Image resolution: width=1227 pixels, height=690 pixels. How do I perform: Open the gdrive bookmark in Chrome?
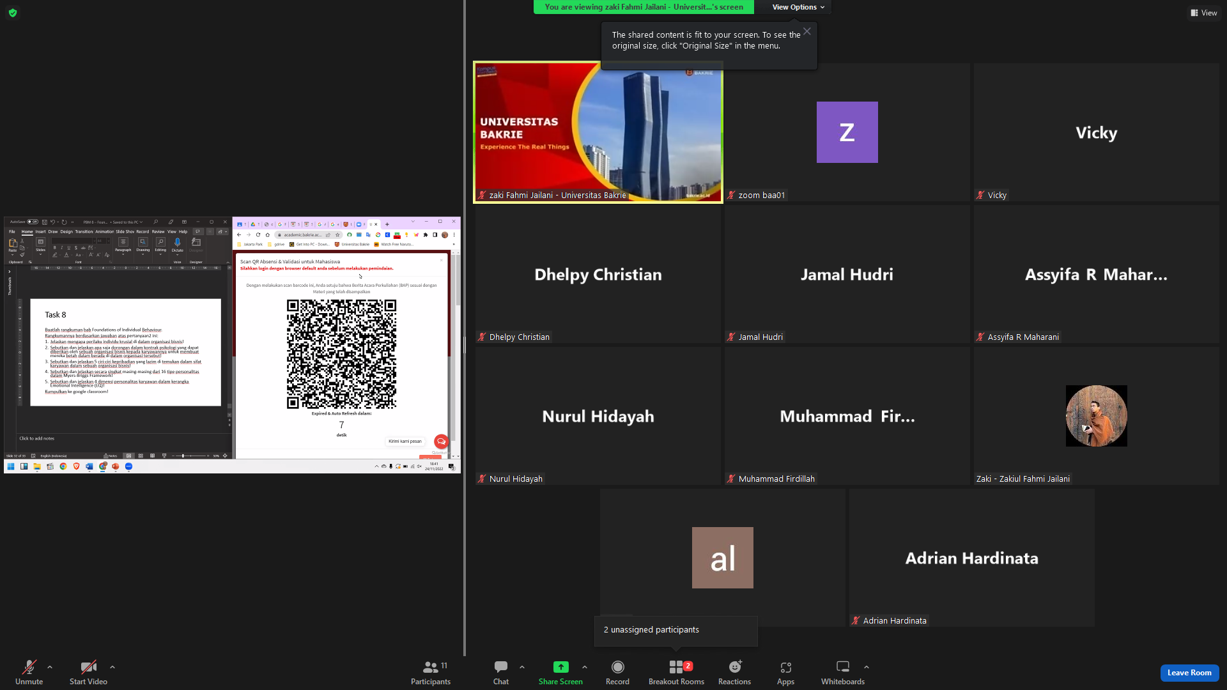[x=276, y=244]
